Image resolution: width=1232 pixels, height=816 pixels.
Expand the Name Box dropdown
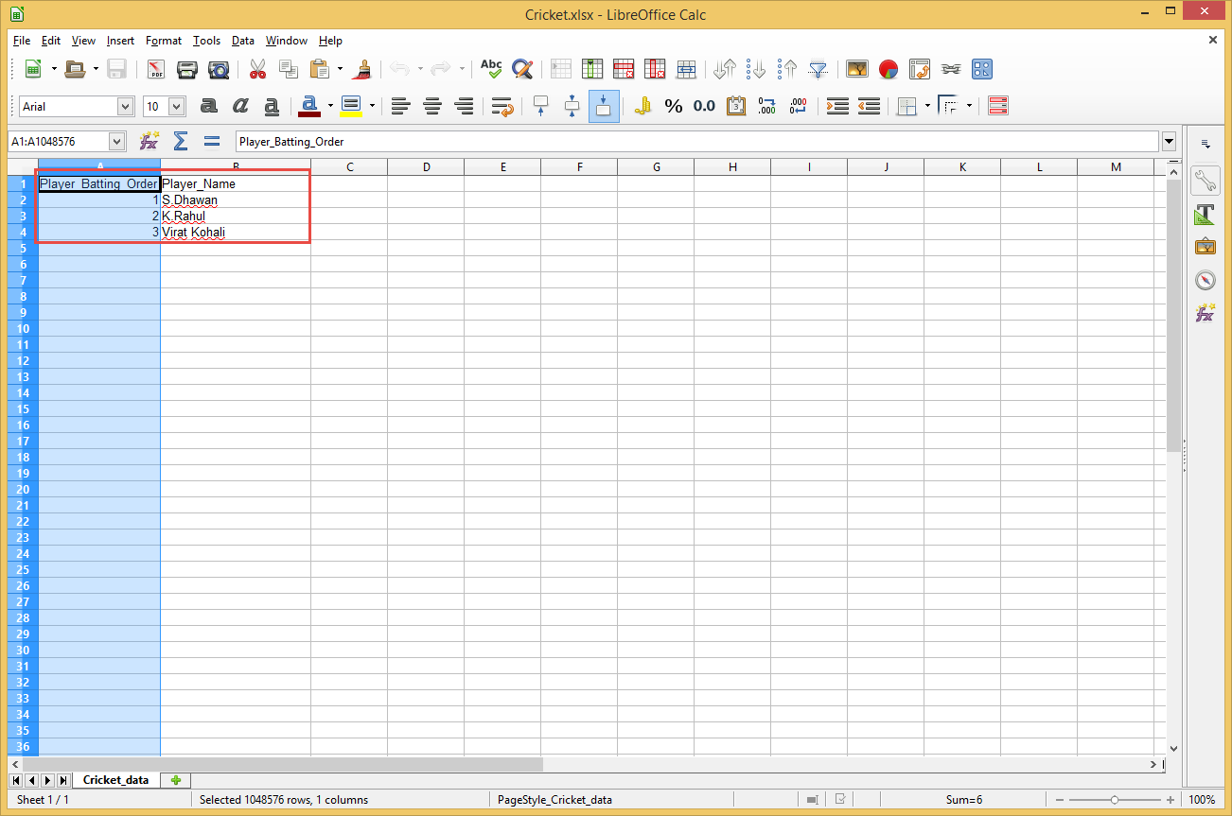coord(117,142)
